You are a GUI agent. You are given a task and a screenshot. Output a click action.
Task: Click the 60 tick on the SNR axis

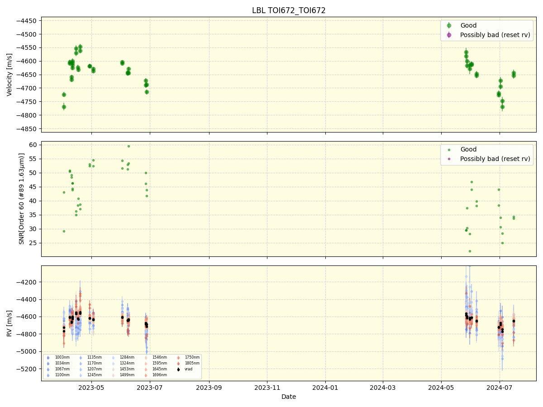(34, 145)
